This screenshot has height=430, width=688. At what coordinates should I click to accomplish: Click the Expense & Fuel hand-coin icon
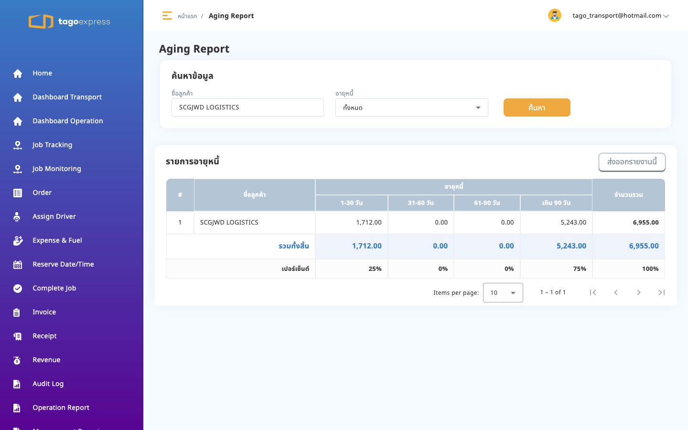point(18,241)
